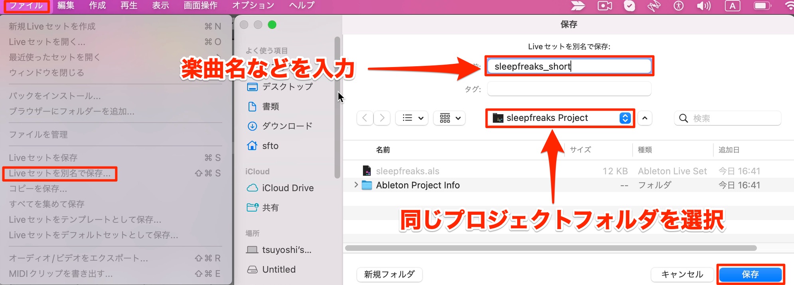The width and height of the screenshot is (794, 285).
Task: Open the 編集 menu
Action: tap(66, 6)
